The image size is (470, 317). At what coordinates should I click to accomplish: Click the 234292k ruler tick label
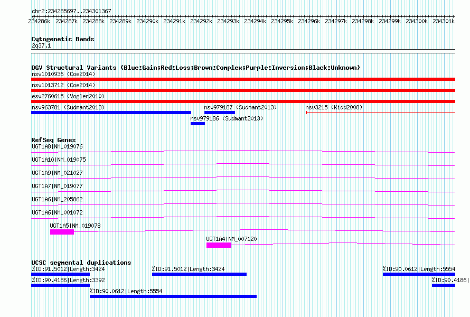[201, 21]
